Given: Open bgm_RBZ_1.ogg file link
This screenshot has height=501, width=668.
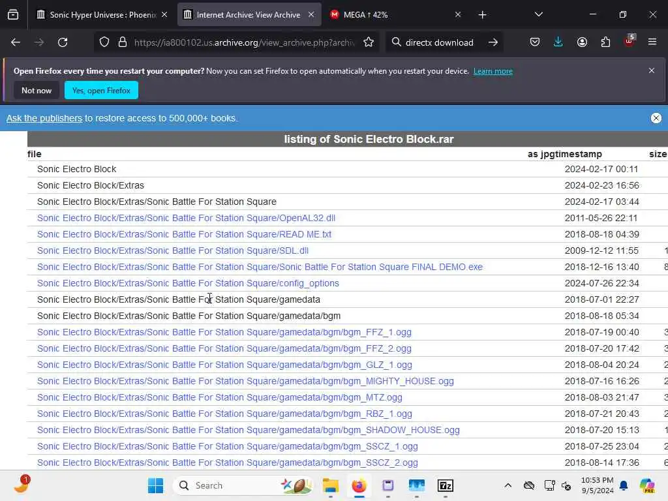Looking at the screenshot, I should tap(224, 414).
